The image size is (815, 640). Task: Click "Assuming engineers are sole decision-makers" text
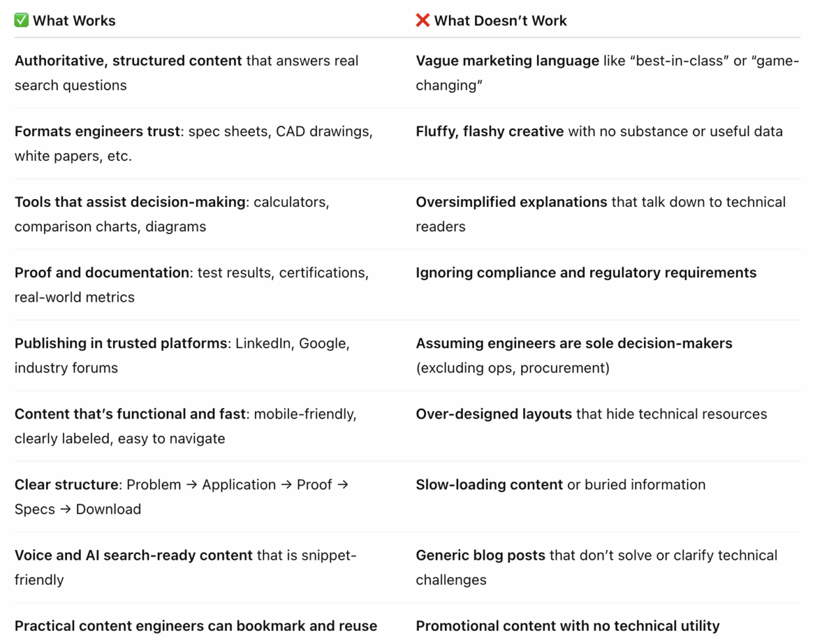click(574, 344)
